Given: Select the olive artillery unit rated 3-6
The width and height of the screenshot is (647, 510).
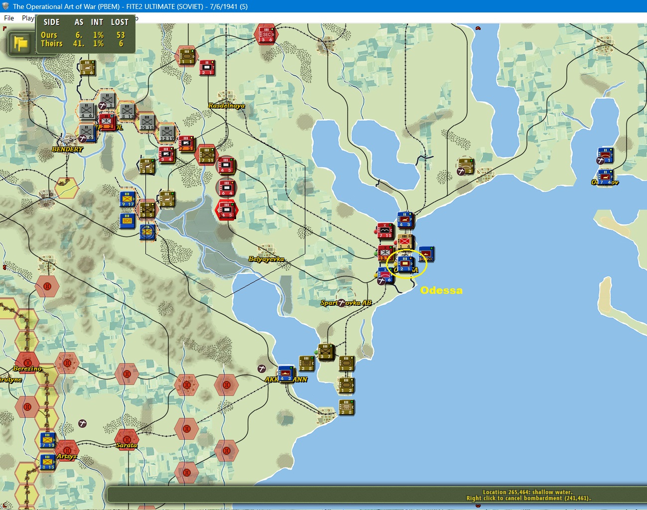Looking at the screenshot, I should [88, 67].
